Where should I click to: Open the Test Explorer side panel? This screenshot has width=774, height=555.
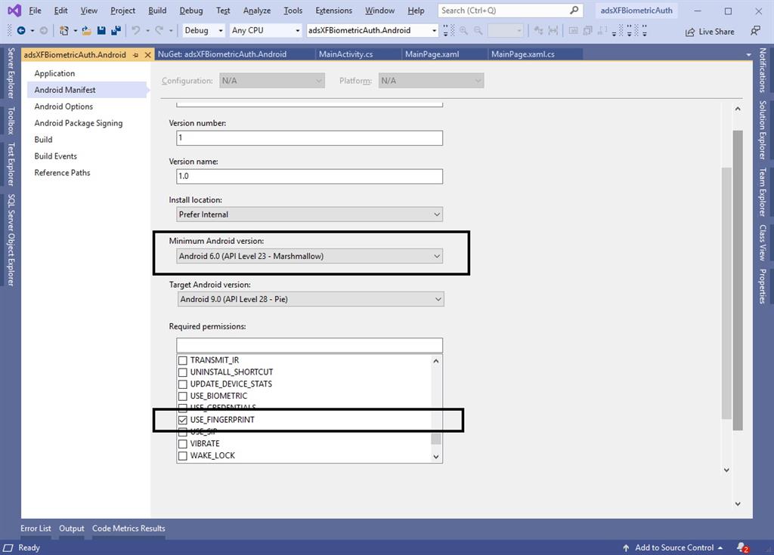point(11,165)
